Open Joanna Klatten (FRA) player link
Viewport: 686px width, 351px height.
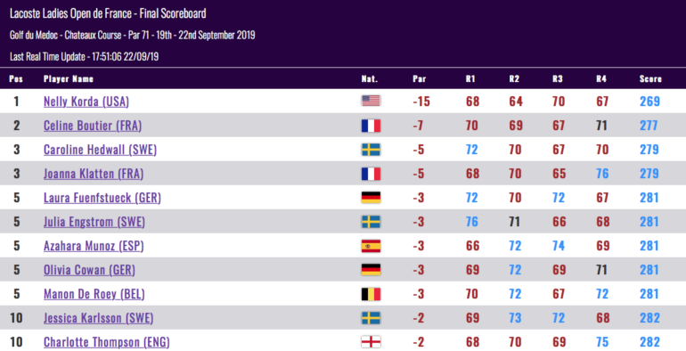pyautogui.click(x=94, y=174)
